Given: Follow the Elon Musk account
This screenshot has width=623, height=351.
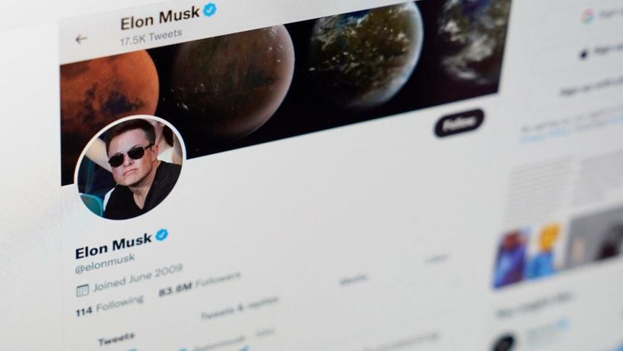Looking at the screenshot, I should tap(459, 123).
